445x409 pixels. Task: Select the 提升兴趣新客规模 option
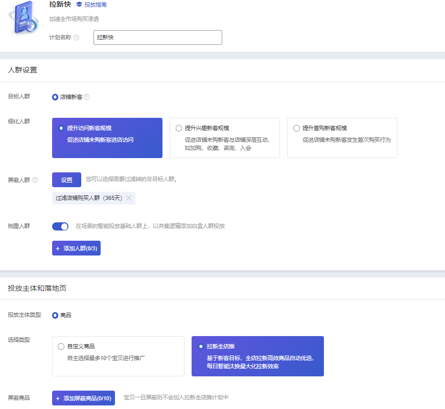[225, 138]
